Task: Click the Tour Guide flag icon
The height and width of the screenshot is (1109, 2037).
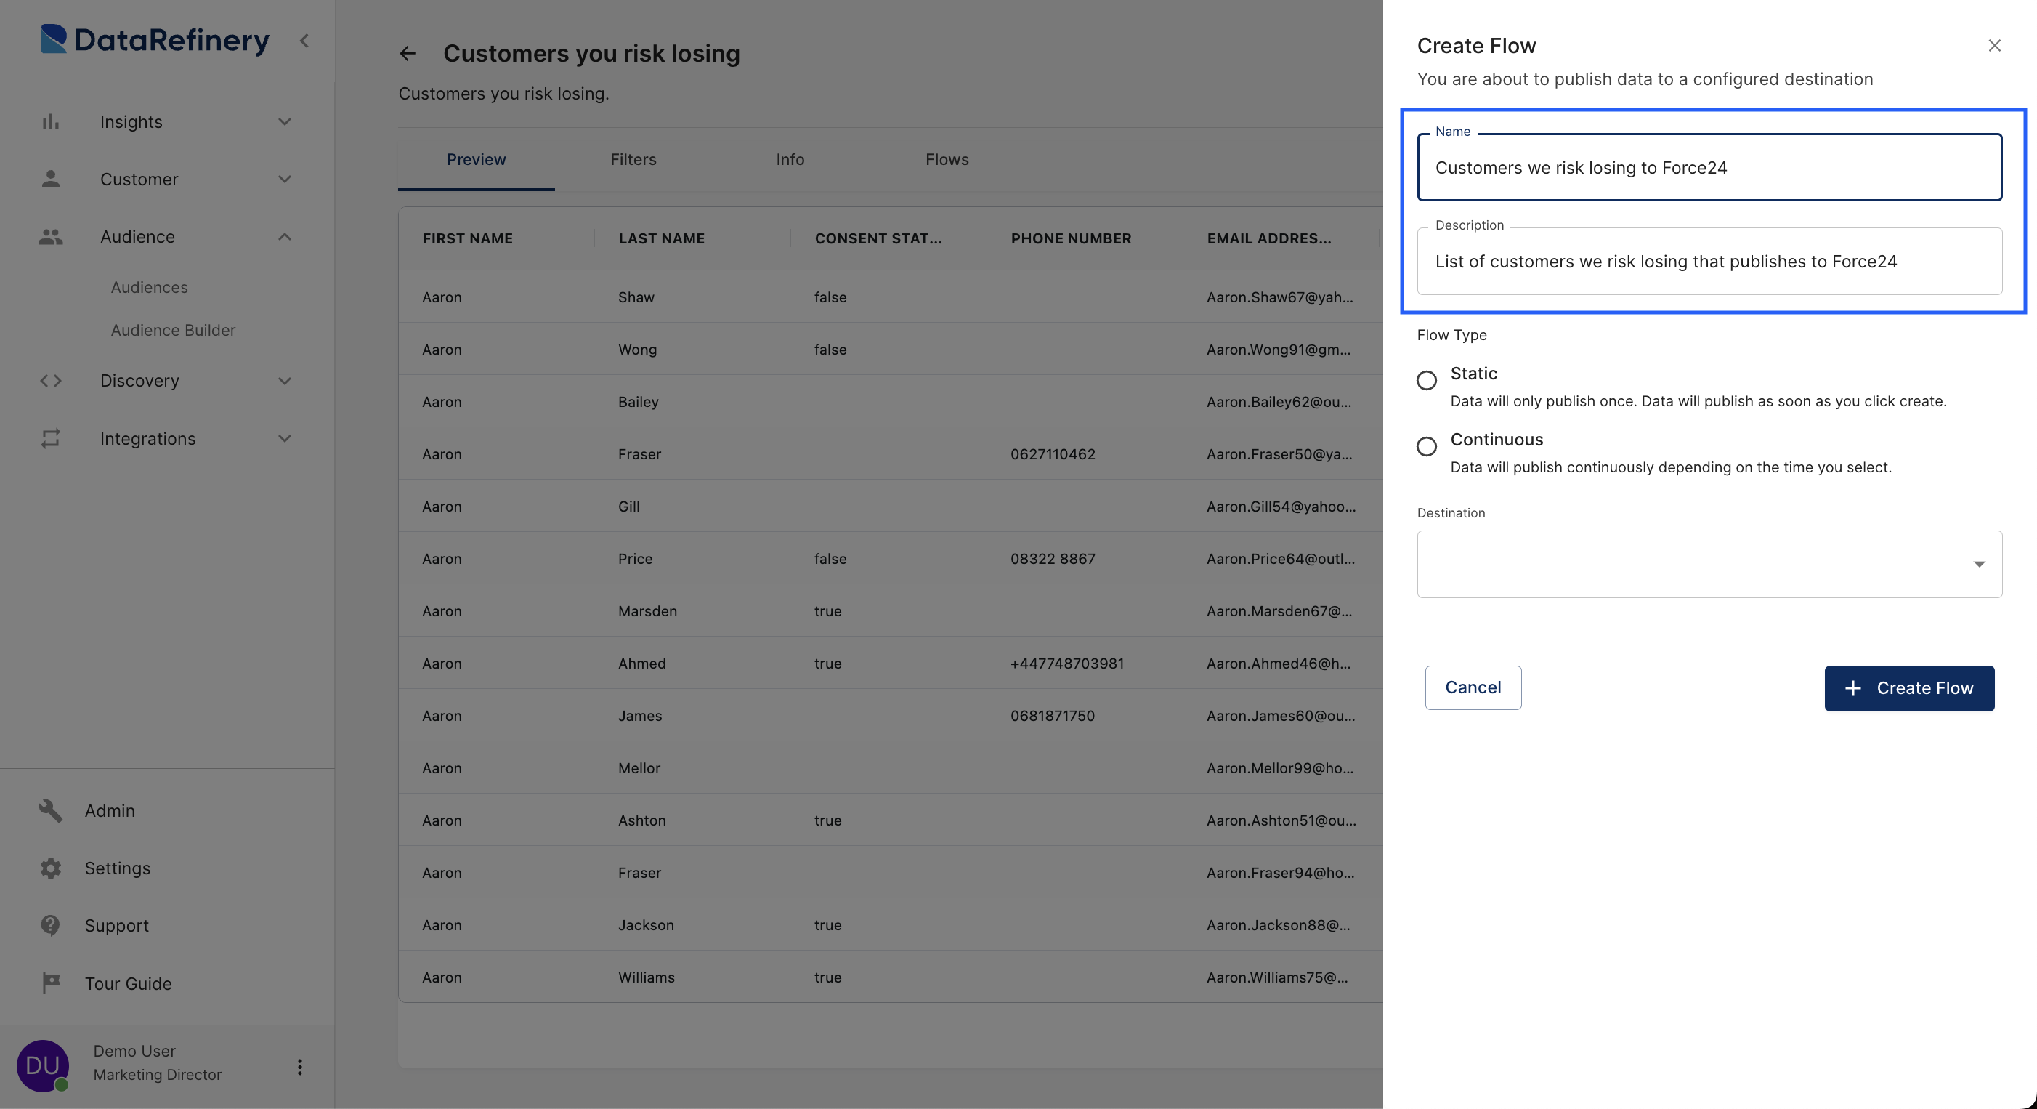Action: [x=51, y=983]
